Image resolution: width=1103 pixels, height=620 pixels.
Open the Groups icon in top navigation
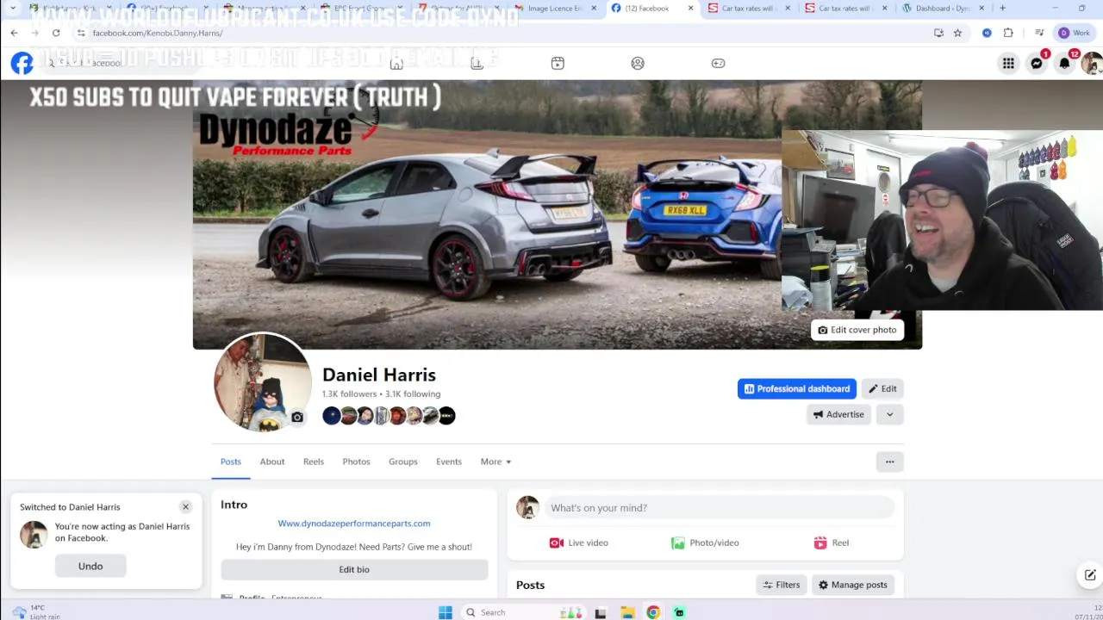coord(638,63)
